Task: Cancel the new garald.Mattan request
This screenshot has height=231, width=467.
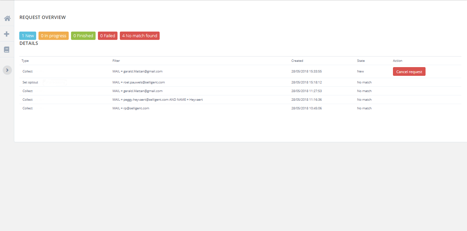Action: coord(409,72)
